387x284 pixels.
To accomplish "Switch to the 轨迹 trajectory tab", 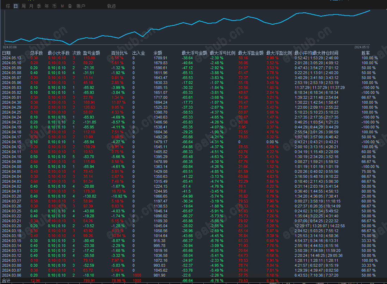I will (111, 6).
